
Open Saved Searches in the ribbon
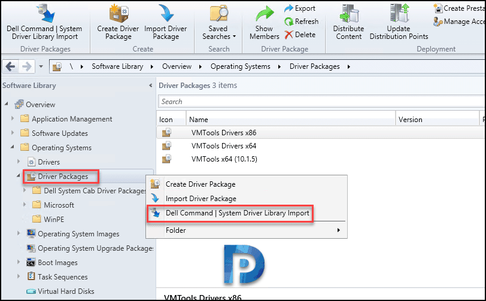point(218,22)
